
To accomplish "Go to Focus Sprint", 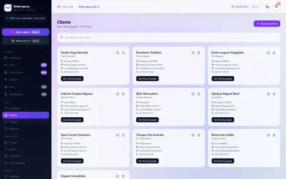I will [25, 72].
